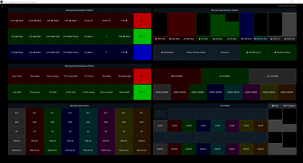Toggle green Off in Bewegung Effekte
The image size is (303, 163).
click(142, 92)
